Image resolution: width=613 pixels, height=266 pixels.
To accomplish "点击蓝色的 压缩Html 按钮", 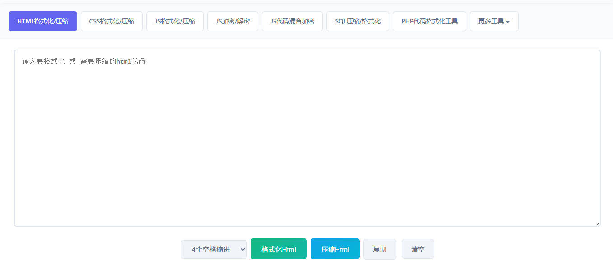I will (335, 248).
